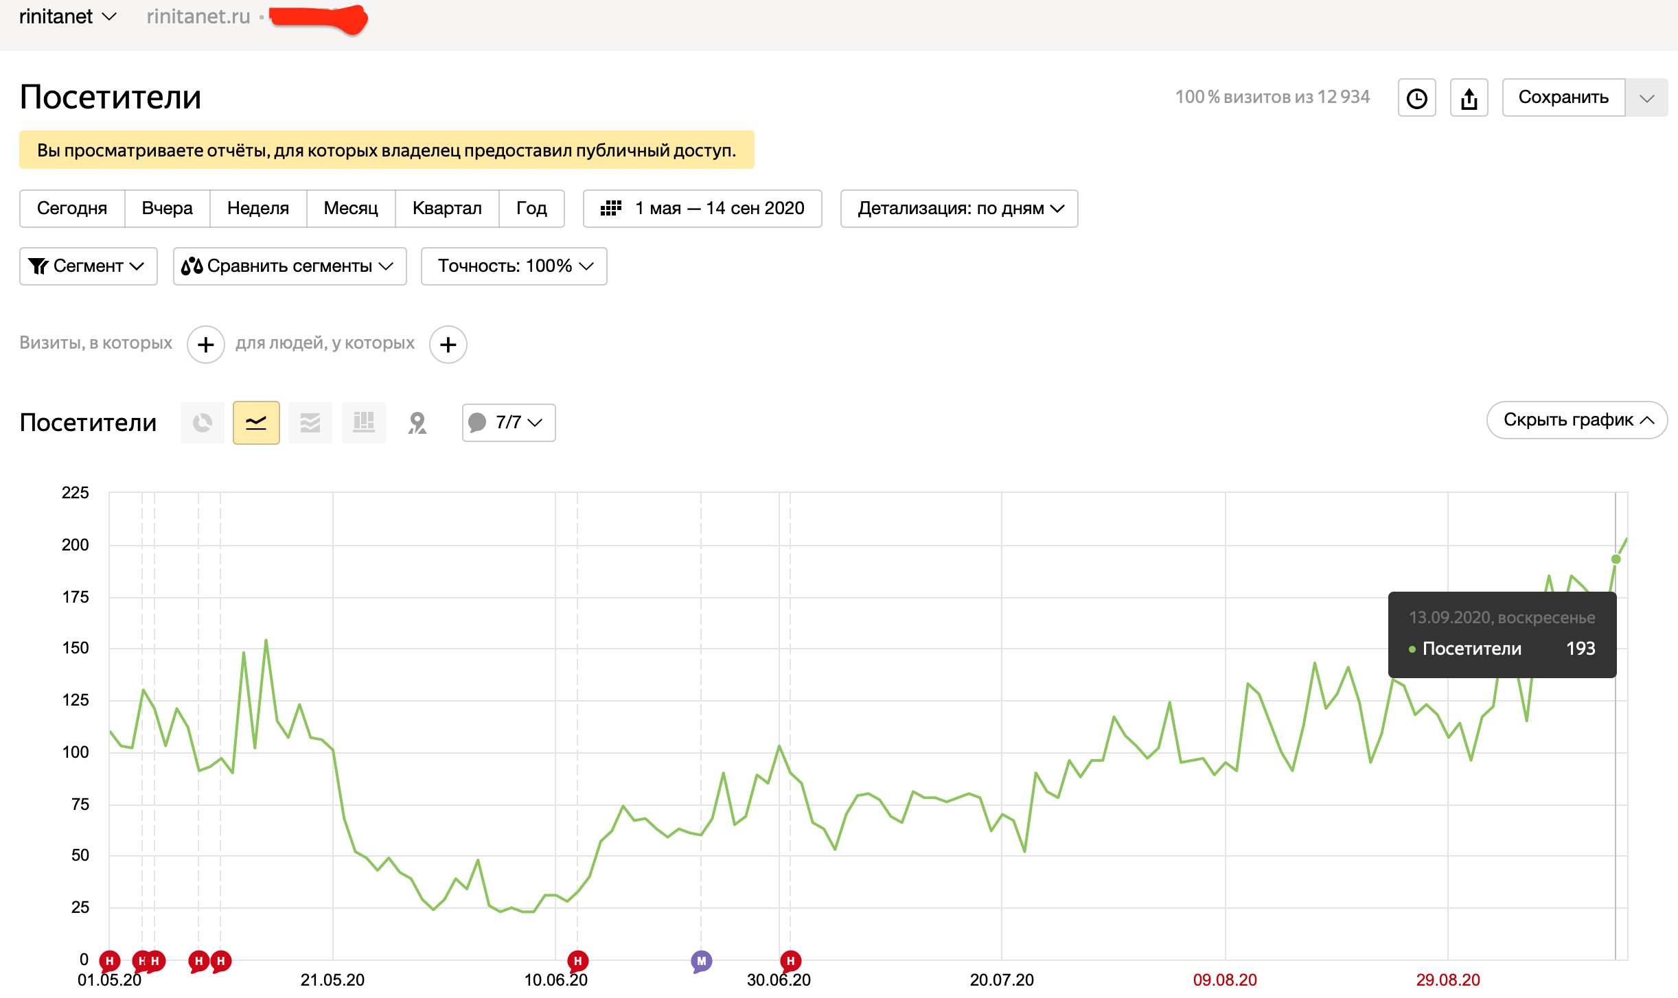Click the plus next to 'Визиты, в которых'
This screenshot has height=998, width=1678.
coord(206,345)
